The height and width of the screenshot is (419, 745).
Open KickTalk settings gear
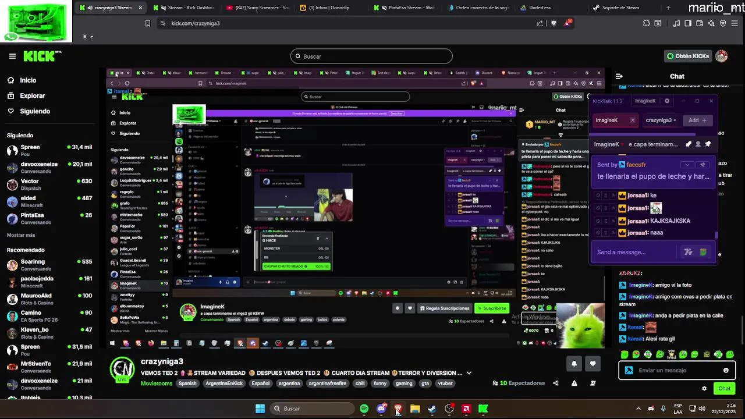[x=667, y=101]
